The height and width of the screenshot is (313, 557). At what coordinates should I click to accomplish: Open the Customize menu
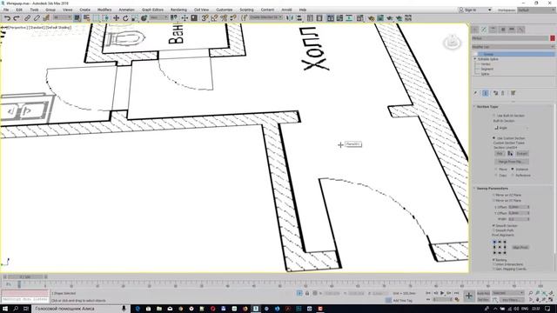click(x=225, y=10)
